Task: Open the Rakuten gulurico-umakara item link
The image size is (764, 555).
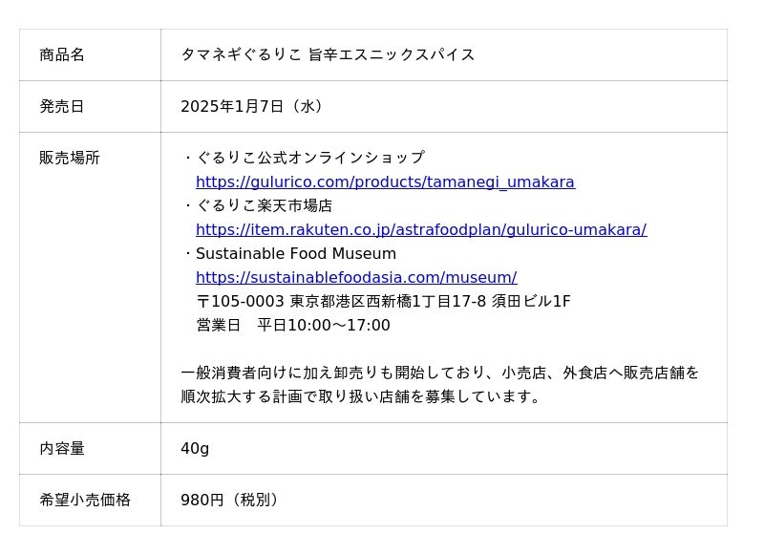Action: 420,229
